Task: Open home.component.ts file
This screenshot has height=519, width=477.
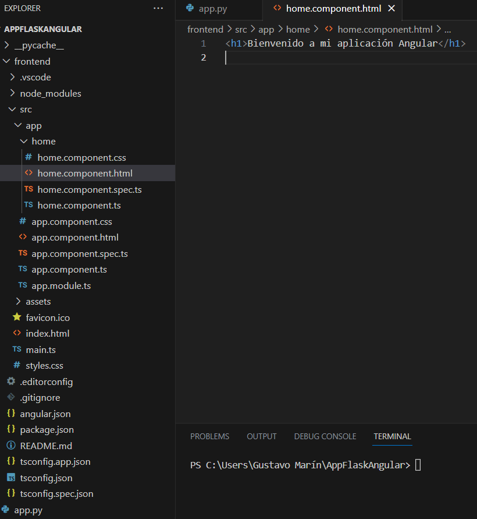Action: click(x=79, y=206)
